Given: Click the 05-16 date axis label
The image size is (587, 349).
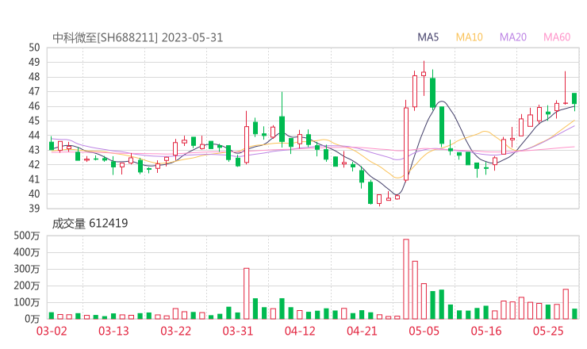Looking at the screenshot, I should click(x=486, y=331).
